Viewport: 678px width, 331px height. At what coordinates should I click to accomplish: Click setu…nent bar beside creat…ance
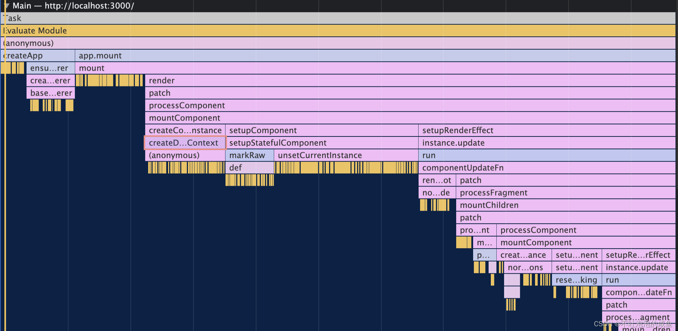point(577,256)
